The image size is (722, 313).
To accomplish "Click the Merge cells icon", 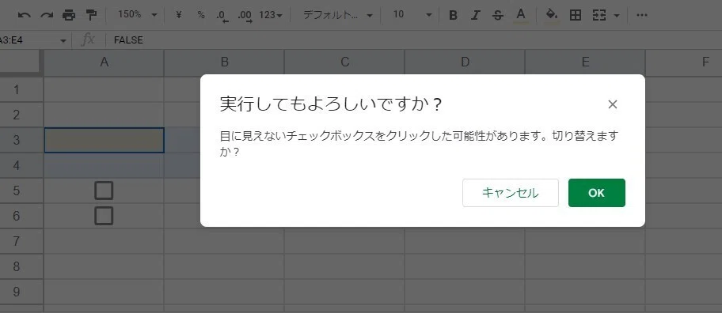I will coord(598,15).
